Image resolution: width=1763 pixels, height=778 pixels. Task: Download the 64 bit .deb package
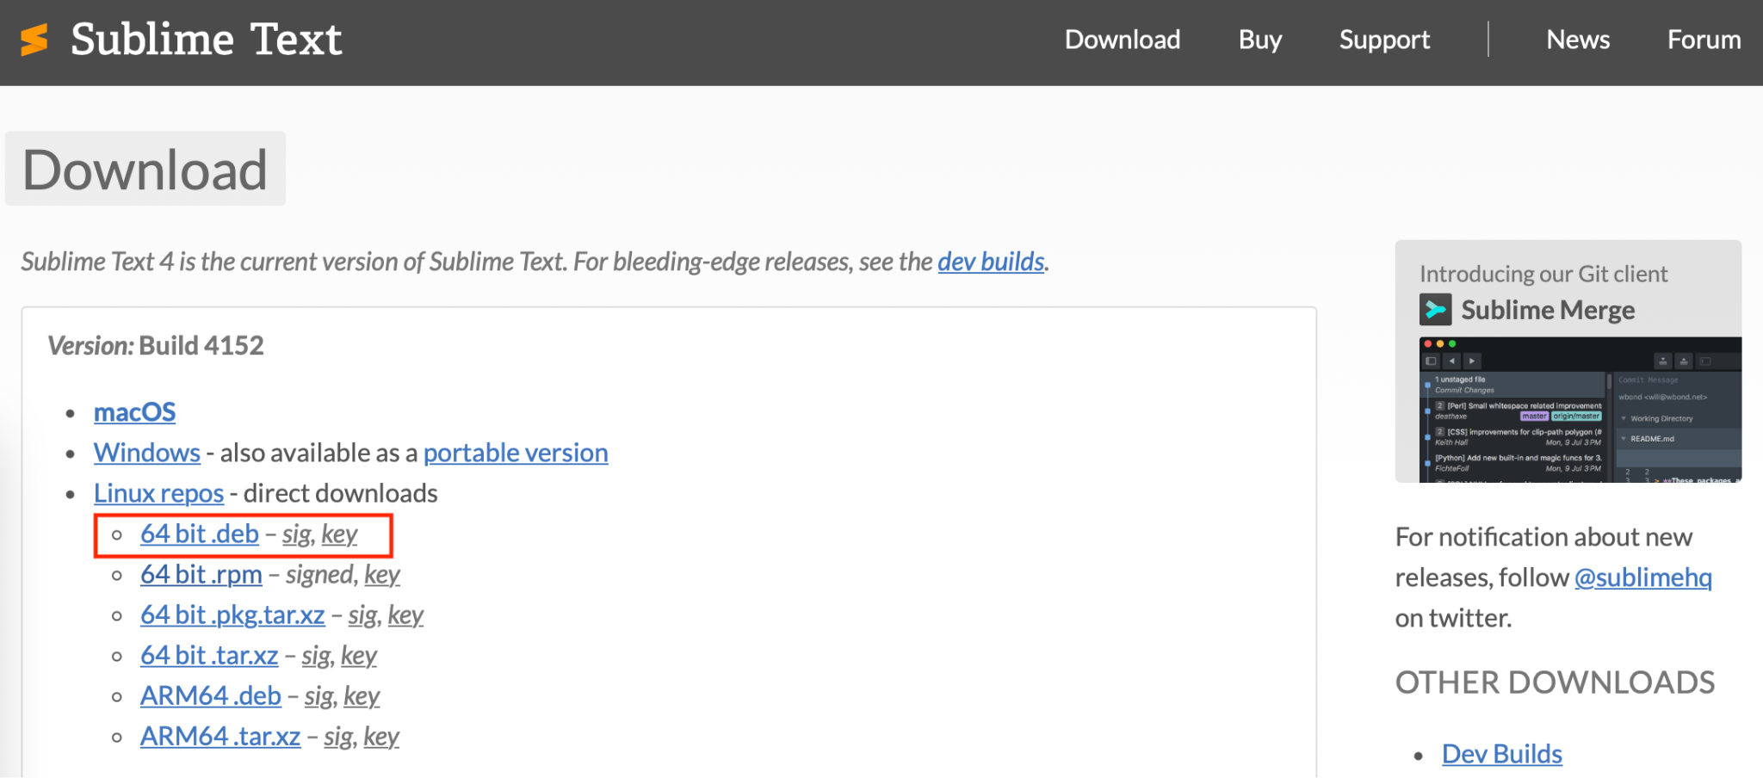(x=200, y=534)
